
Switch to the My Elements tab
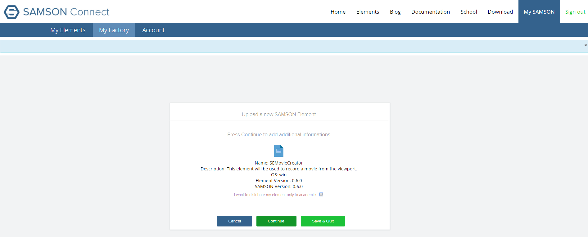tap(68, 30)
